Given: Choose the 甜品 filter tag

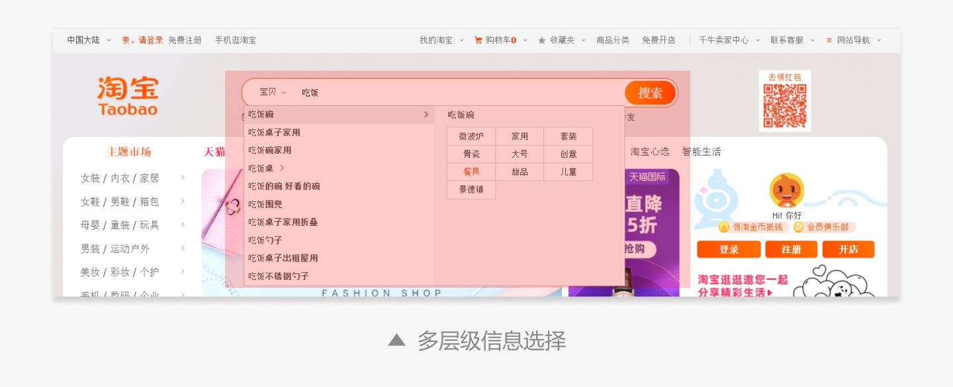Looking at the screenshot, I should (520, 172).
